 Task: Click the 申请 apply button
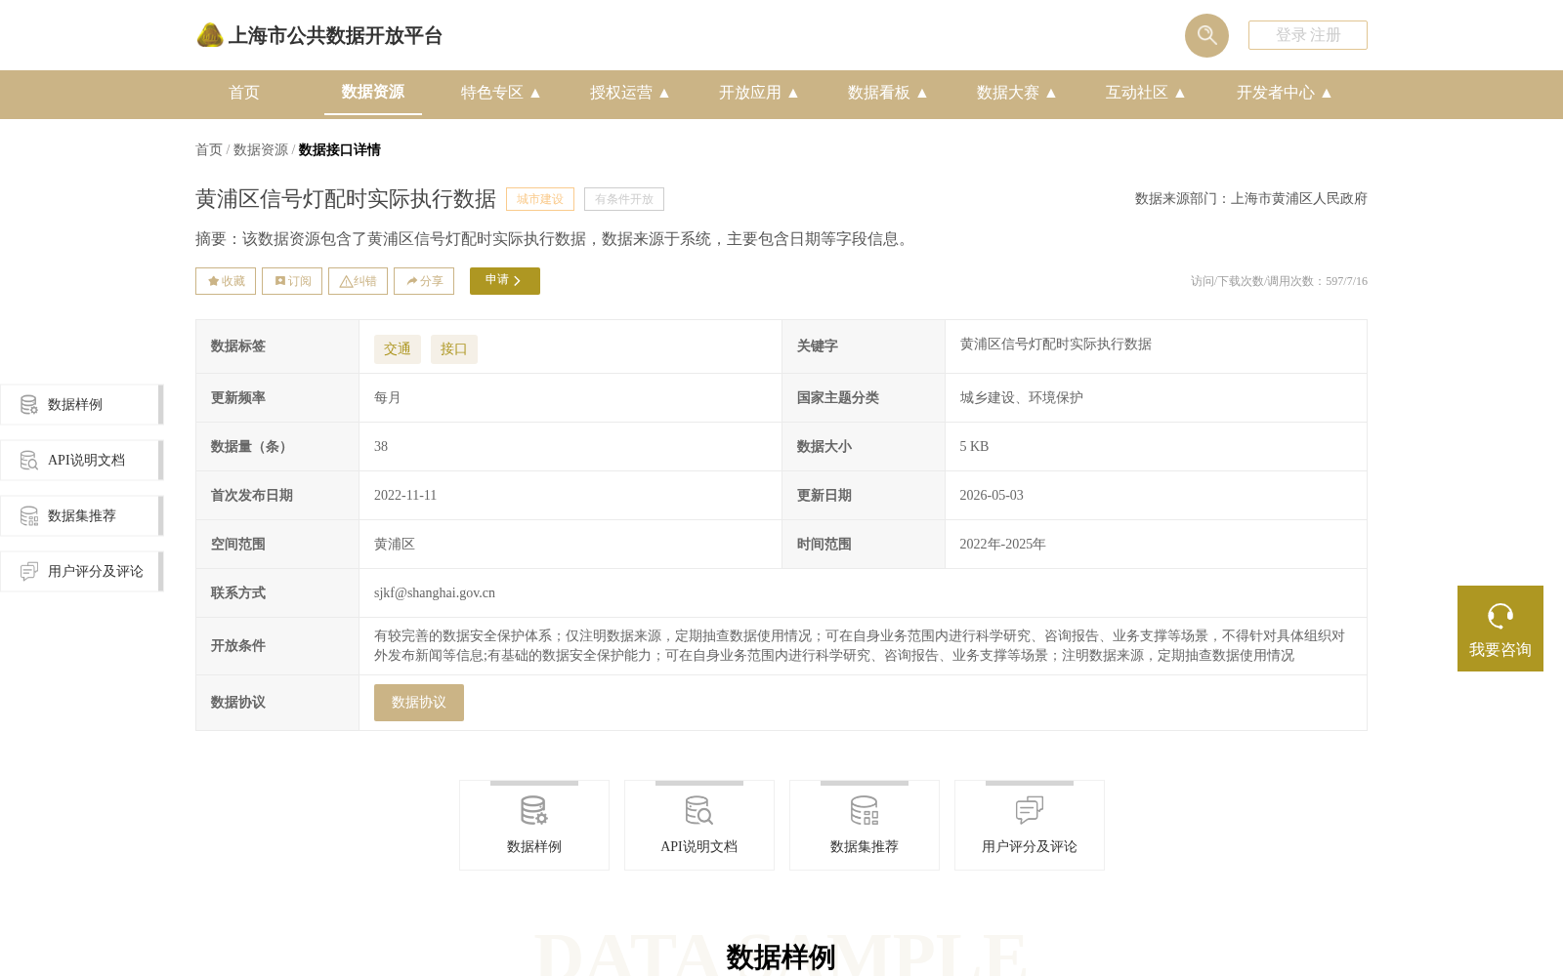click(505, 281)
